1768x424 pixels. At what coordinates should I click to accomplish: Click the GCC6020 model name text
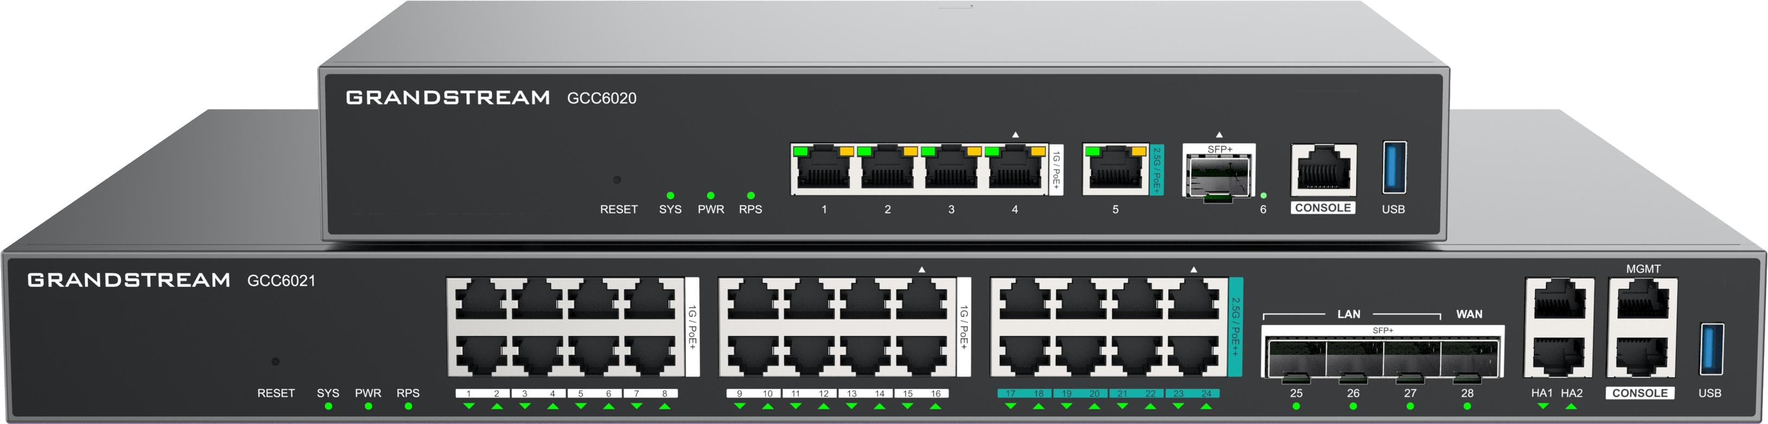601,98
